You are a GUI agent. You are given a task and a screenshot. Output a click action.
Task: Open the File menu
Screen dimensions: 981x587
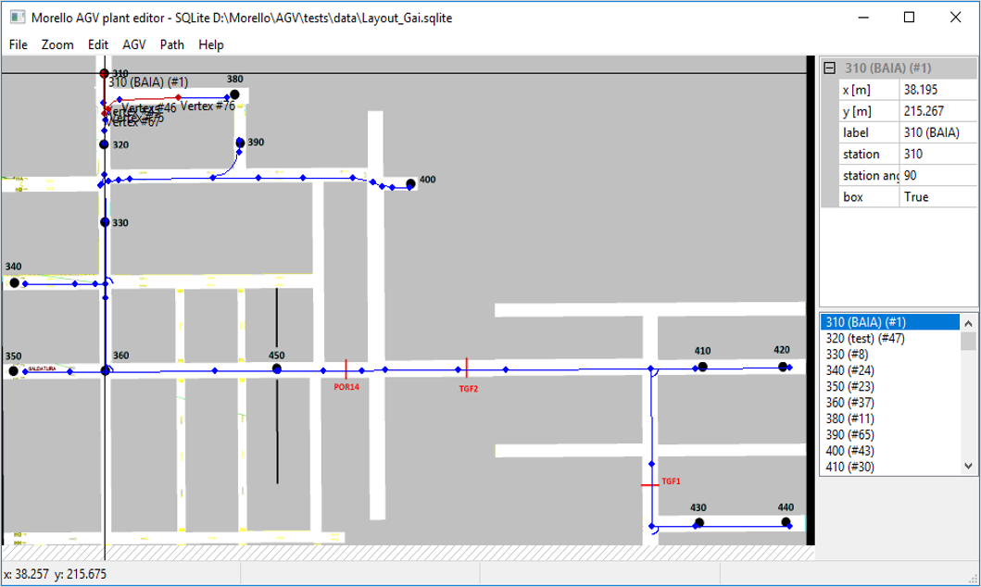19,44
